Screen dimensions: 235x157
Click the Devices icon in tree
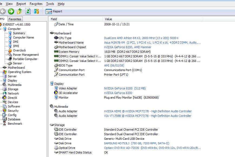click(5, 102)
